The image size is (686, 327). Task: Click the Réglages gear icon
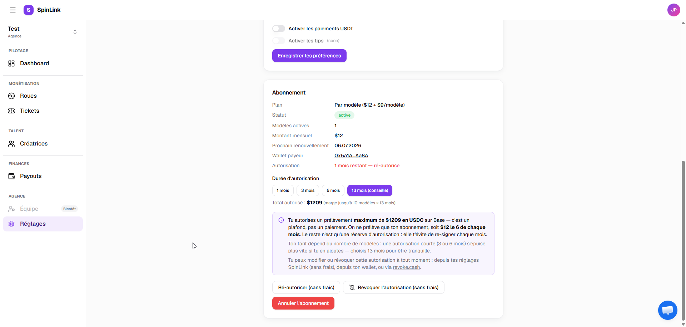click(11, 224)
